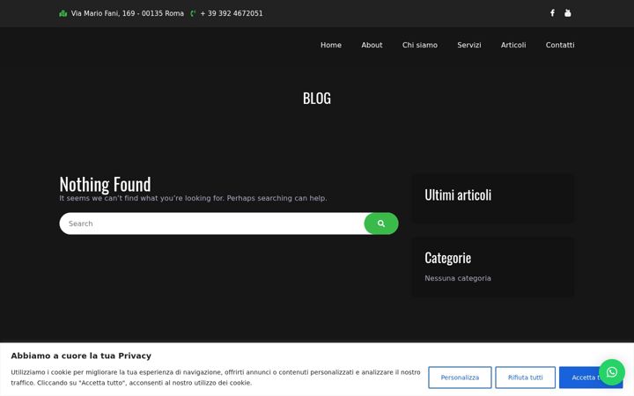Click the phone number + 39 392 4672051
The height and width of the screenshot is (396, 634).
tap(232, 13)
